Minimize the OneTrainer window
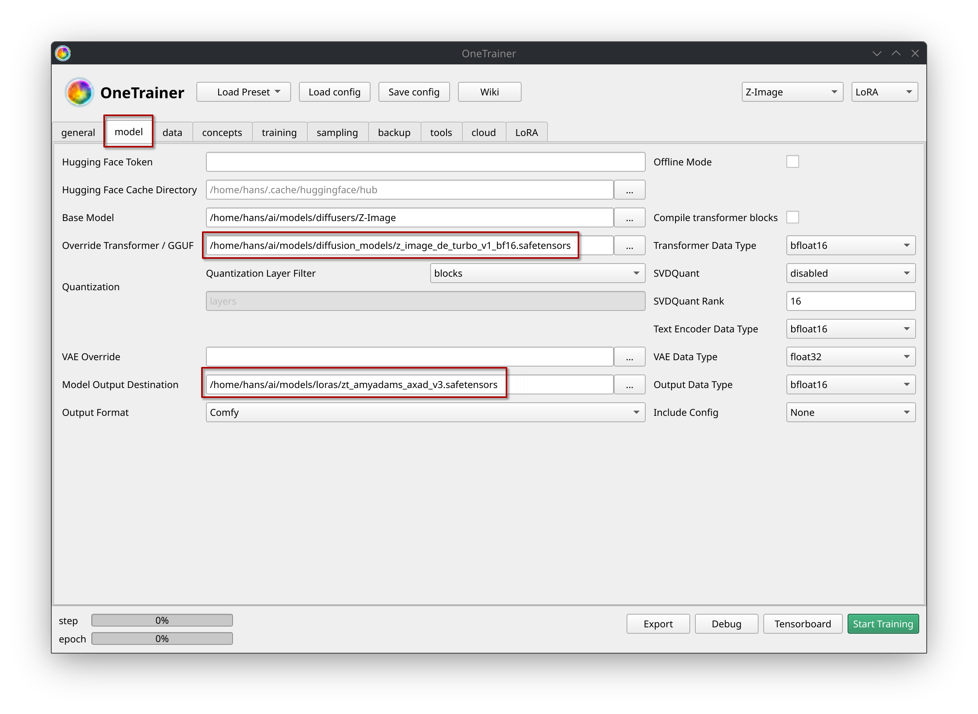 coord(877,53)
